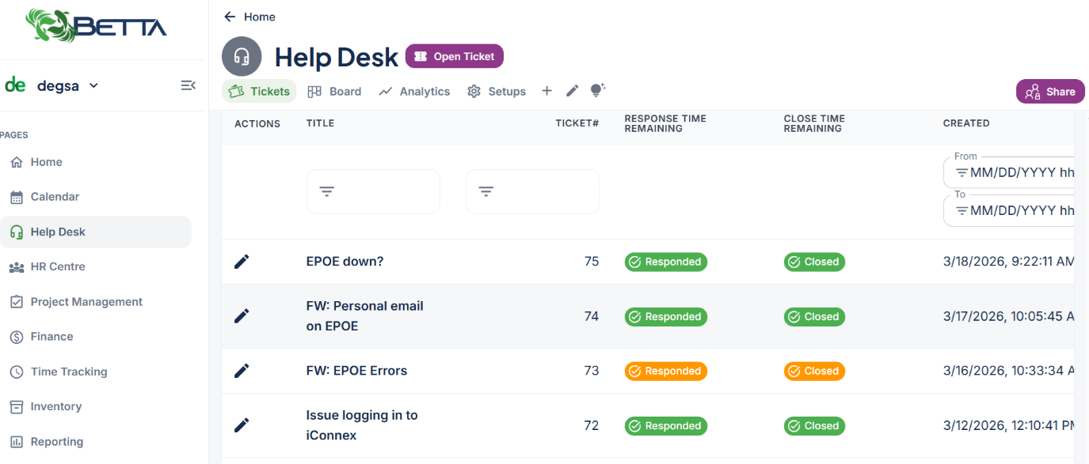Edit the FW: EPOE Errors ticket
1089x464 pixels.
coord(242,371)
